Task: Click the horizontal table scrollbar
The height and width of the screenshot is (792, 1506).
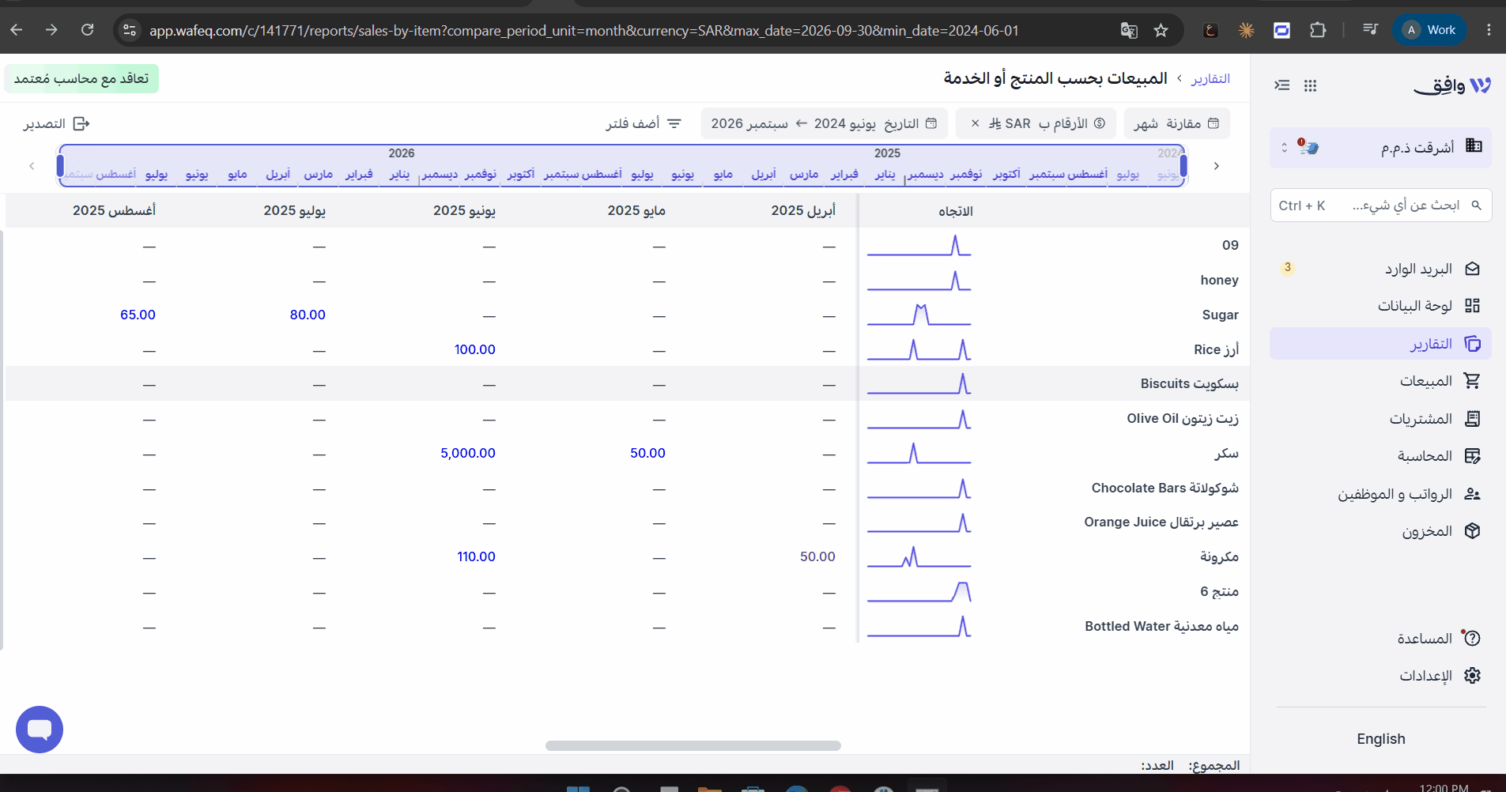Action: pyautogui.click(x=693, y=745)
